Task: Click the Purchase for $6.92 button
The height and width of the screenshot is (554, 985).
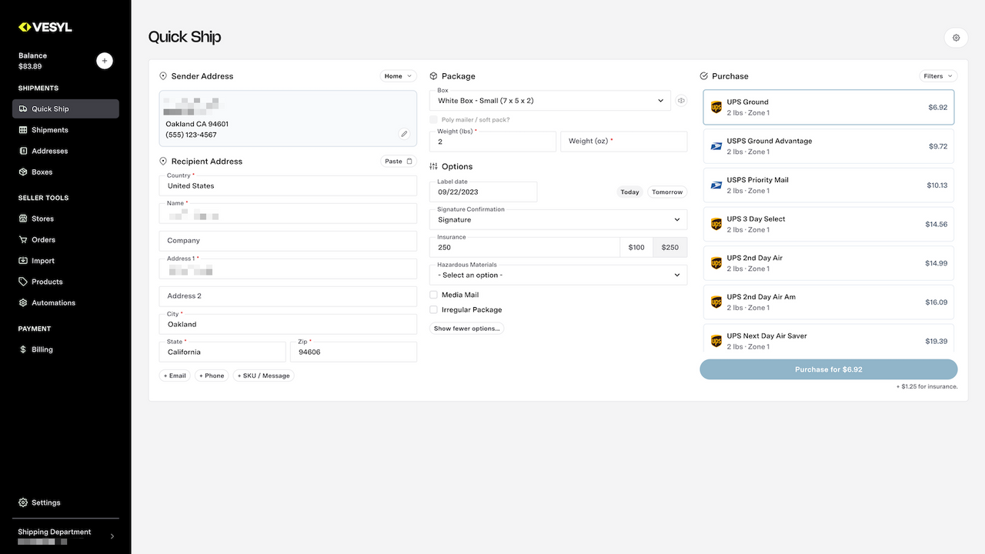Action: [x=828, y=369]
